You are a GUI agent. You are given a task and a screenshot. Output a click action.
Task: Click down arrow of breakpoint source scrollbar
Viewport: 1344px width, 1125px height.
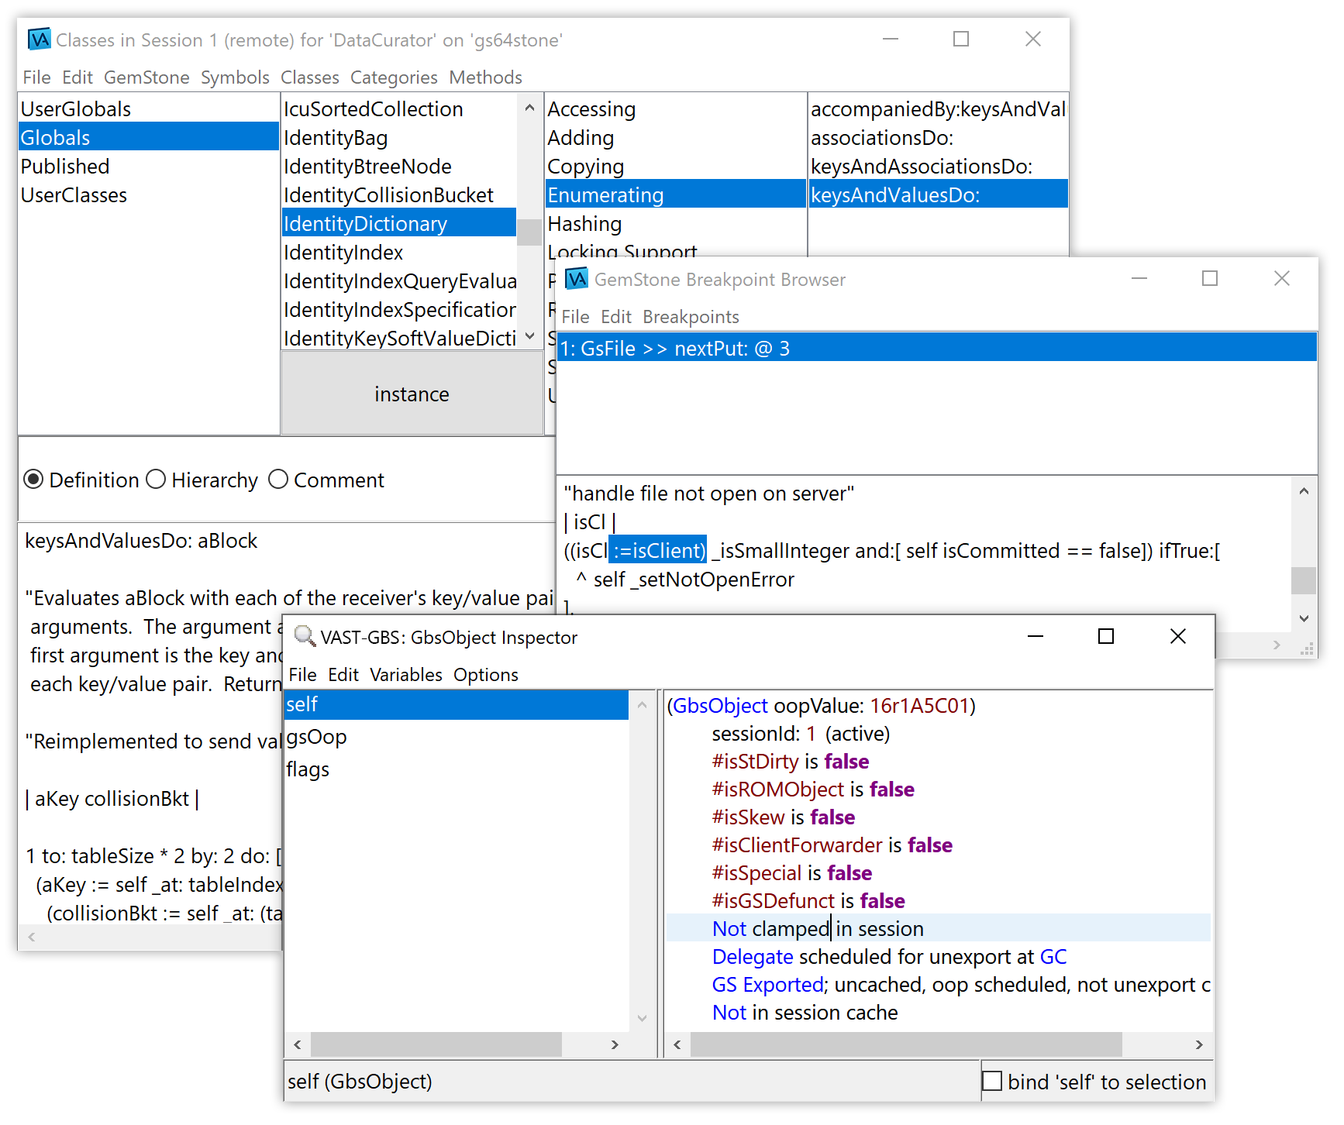click(x=1304, y=618)
